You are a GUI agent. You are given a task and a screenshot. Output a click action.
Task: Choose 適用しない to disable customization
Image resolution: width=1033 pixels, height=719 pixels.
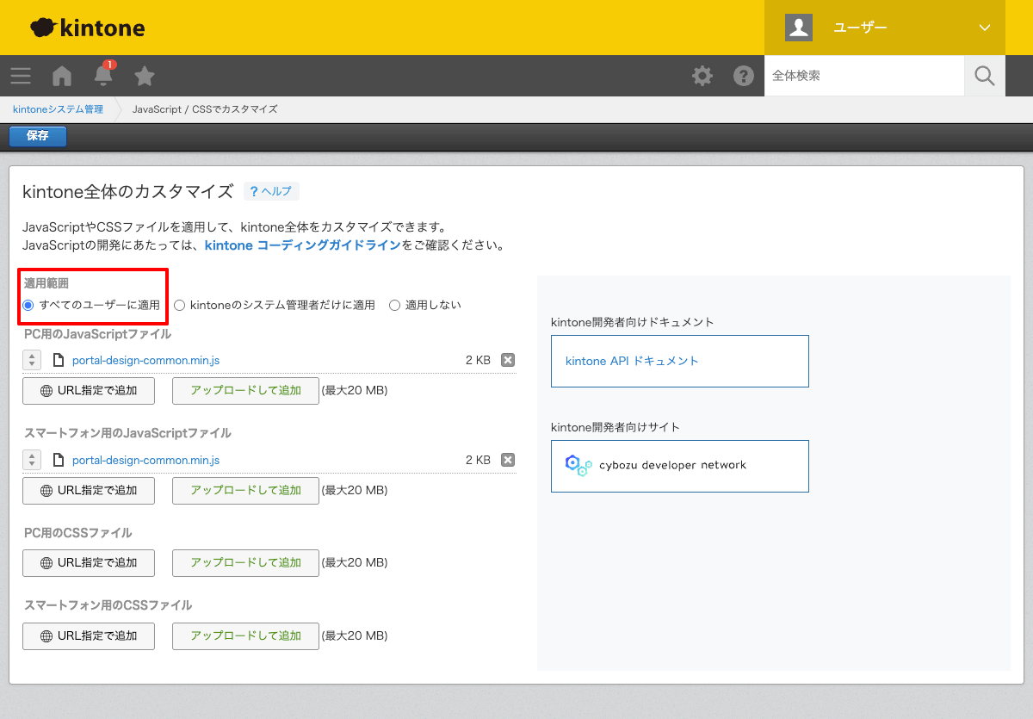393,305
